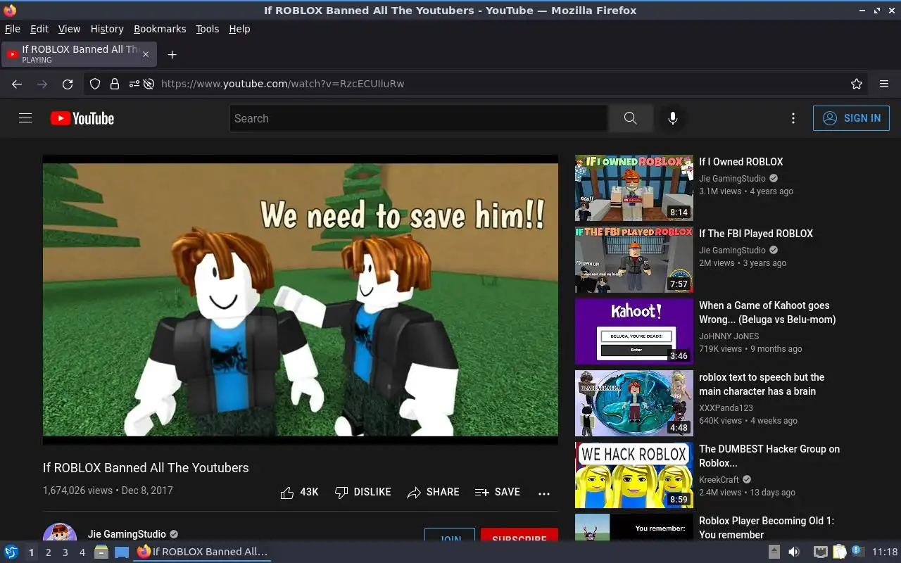Start voice search with microphone icon
The height and width of the screenshot is (563, 901).
click(x=673, y=118)
